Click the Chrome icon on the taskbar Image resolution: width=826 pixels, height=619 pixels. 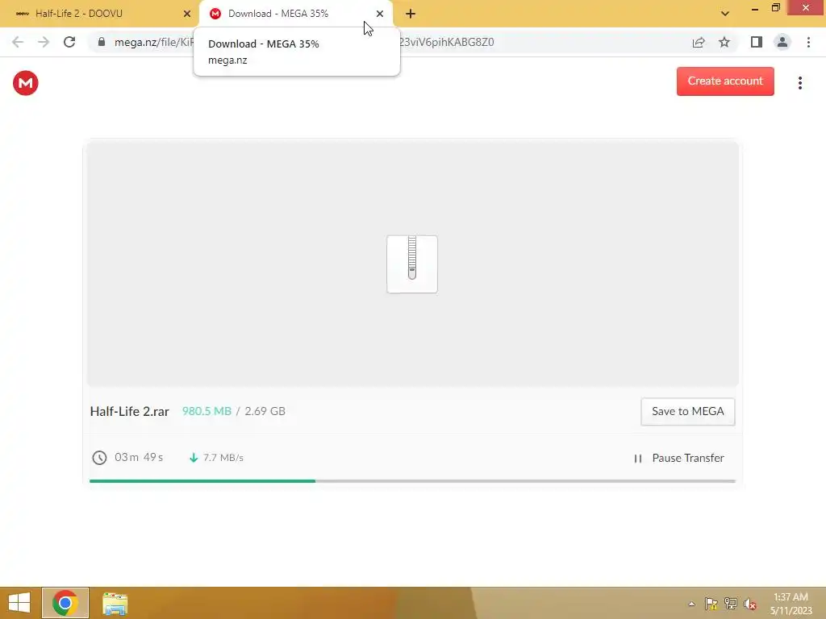(65, 603)
